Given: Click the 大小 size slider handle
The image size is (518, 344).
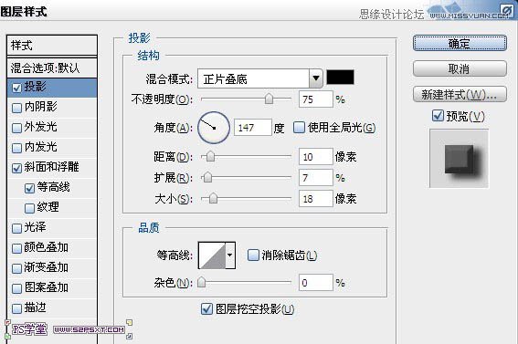Looking at the screenshot, I should [x=214, y=198].
